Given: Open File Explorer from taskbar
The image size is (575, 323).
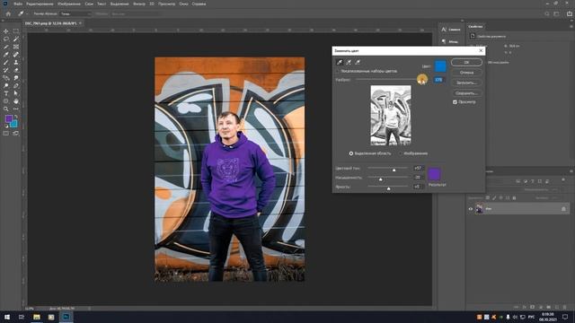Looking at the screenshot, I should click(x=37, y=317).
